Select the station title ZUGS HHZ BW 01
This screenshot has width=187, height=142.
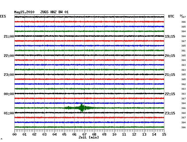(x=54, y=12)
